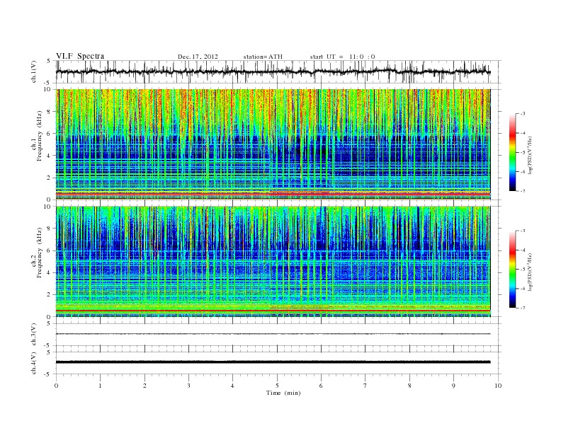Click the ch.2 colorbar "log(PSD)(V²/Hz)" label

point(531,272)
